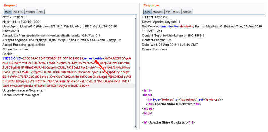Click the Request panel vertical scrollbar track
The width and height of the screenshot is (268, 132).
(136, 72)
